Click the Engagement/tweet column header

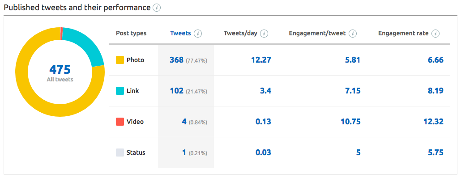tap(317, 34)
